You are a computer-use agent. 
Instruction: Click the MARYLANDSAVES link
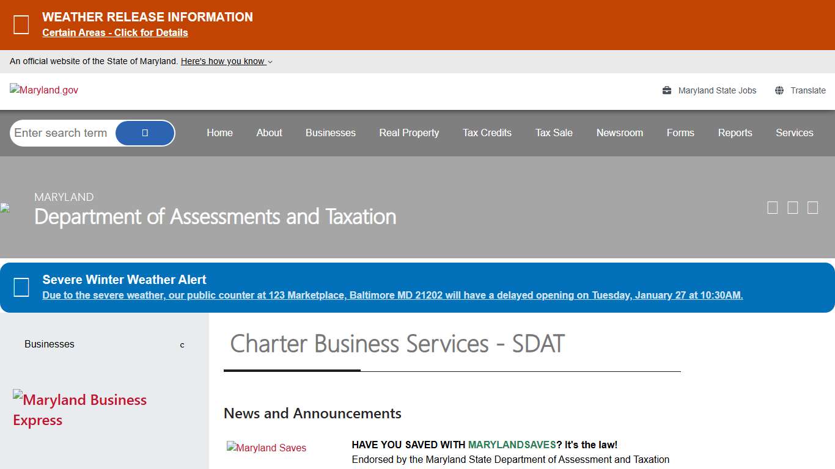pos(512,445)
